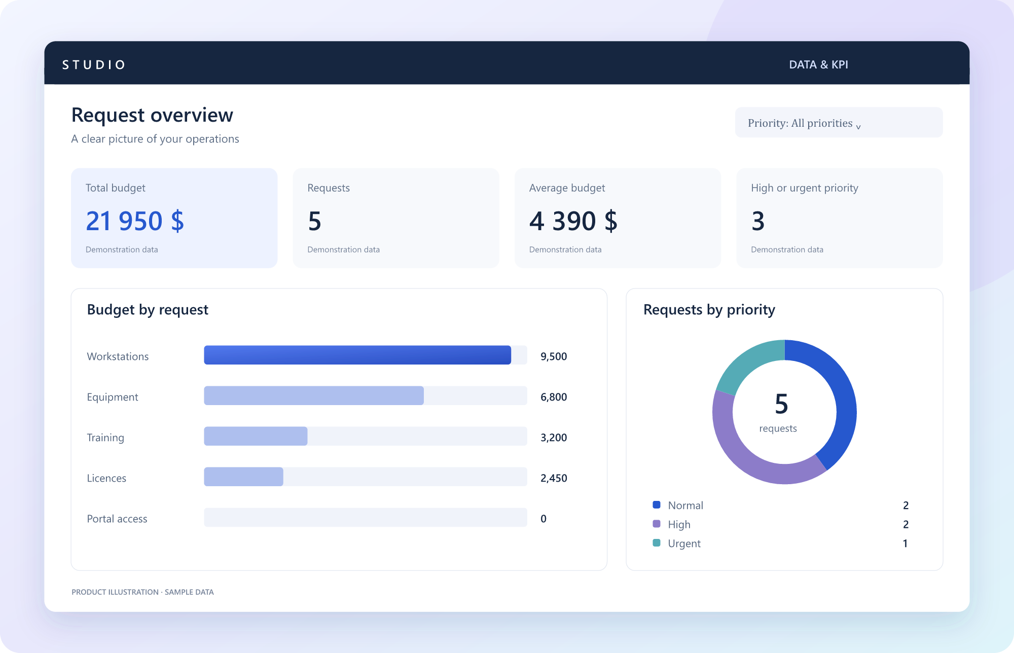The height and width of the screenshot is (653, 1014).
Task: Click the 4 390 $ average value
Action: (x=573, y=221)
